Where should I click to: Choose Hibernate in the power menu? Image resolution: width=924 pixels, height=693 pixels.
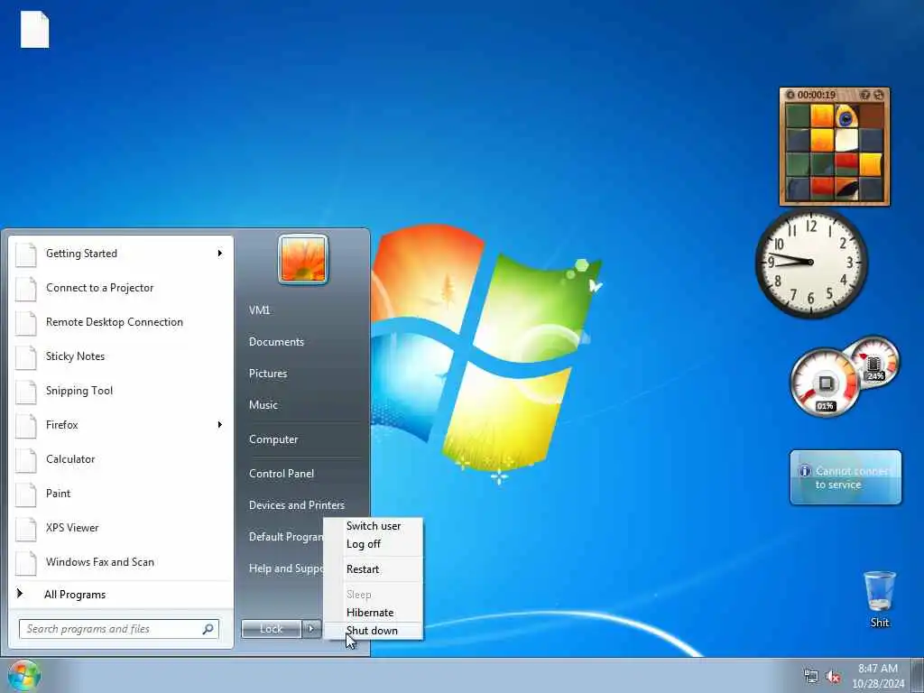tap(369, 613)
